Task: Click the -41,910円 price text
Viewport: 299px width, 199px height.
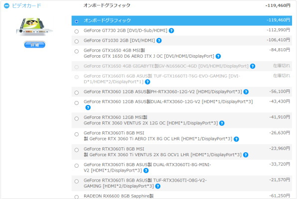Action: 280,117
